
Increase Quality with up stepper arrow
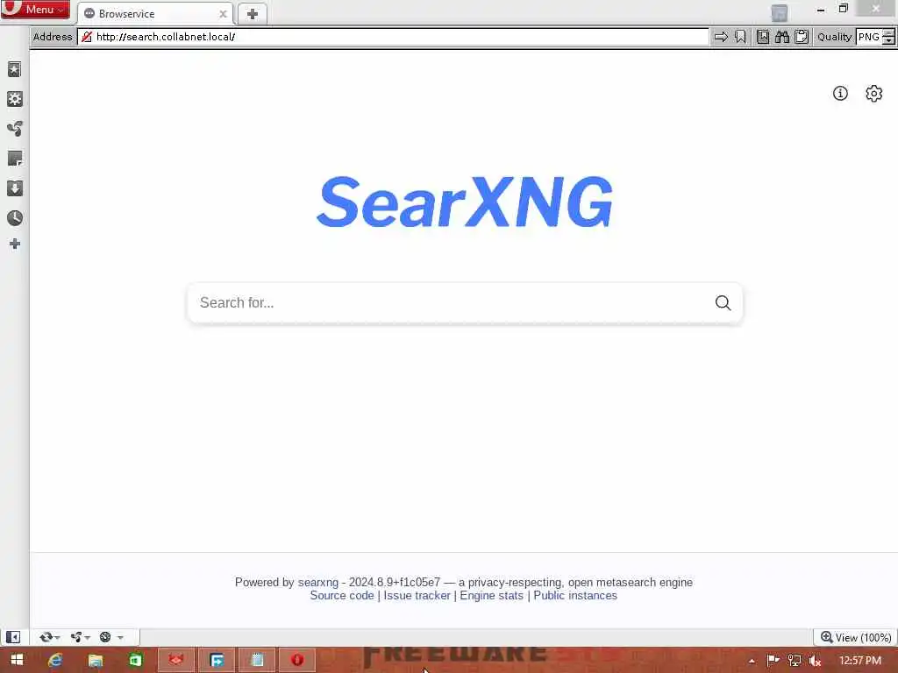(x=888, y=33)
